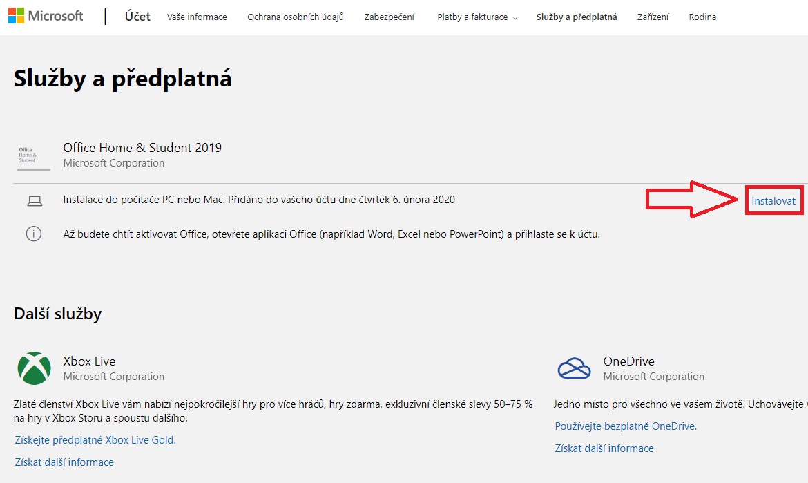This screenshot has height=483, width=808.
Task: Open the Účet home link
Action: click(x=137, y=17)
